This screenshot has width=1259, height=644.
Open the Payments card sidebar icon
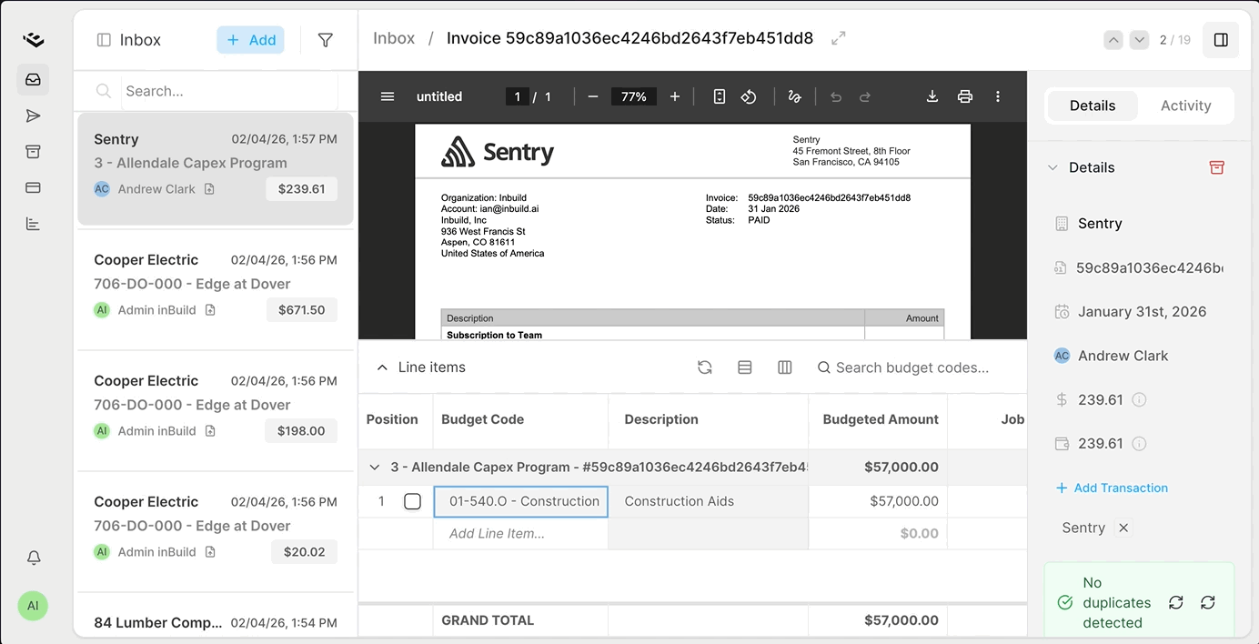click(33, 187)
